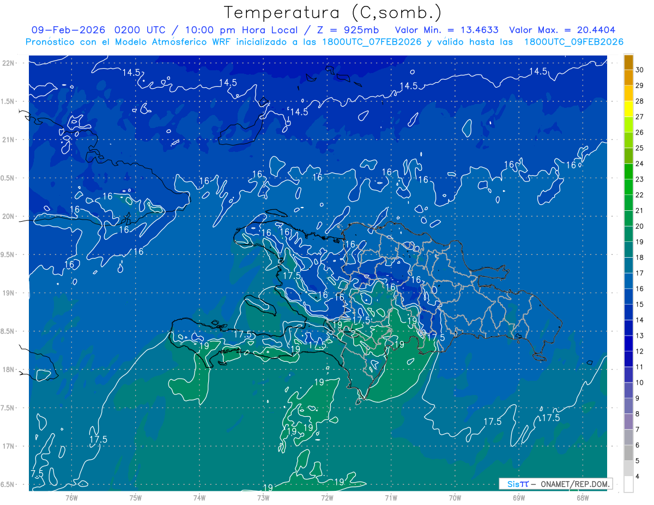Click the "27" colorbar scale value

click(x=640, y=117)
